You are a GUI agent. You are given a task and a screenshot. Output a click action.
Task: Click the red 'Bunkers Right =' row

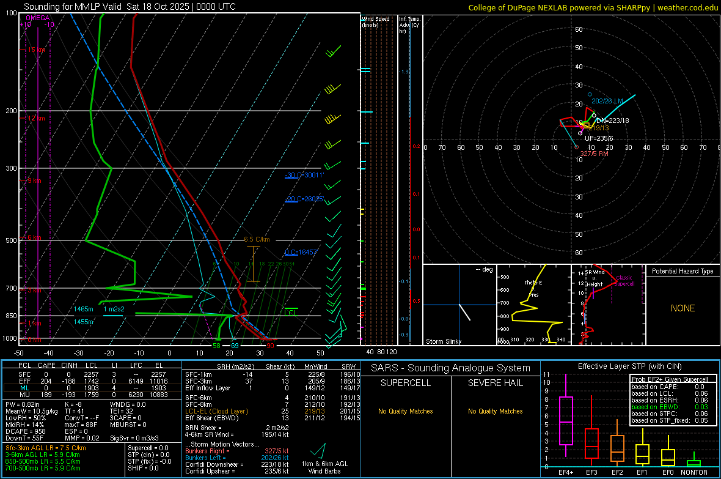[x=237, y=451]
